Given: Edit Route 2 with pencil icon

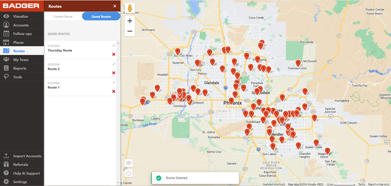Looking at the screenshot, I should point(114,64).
